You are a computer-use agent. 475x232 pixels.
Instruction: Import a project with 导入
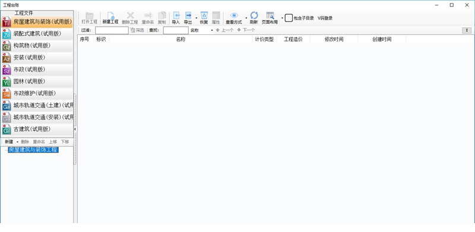pyautogui.click(x=176, y=18)
